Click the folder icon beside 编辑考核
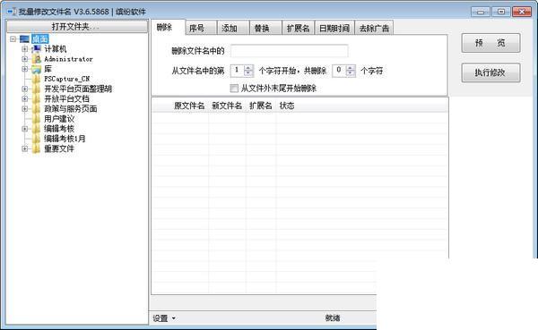538x330 pixels. pyautogui.click(x=37, y=129)
